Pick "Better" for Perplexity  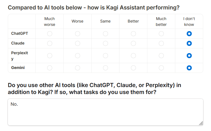click(x=133, y=56)
